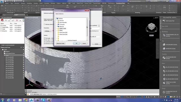Click OK in Browse For Folder
This screenshot has width=181, height=102.
[77, 43]
